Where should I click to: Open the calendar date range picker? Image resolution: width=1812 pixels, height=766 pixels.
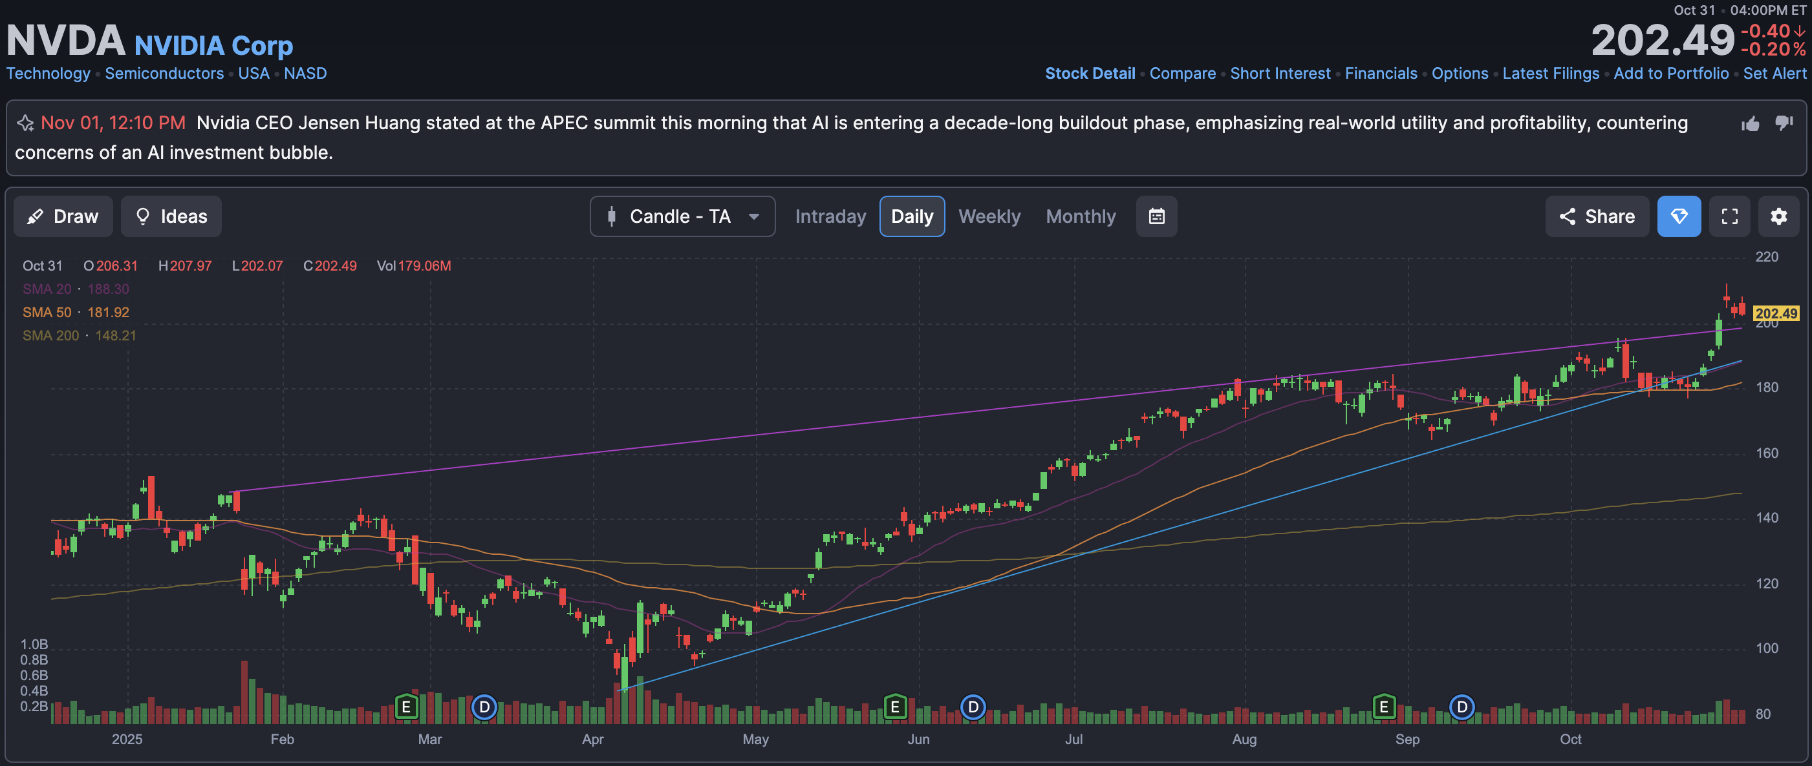click(1156, 216)
